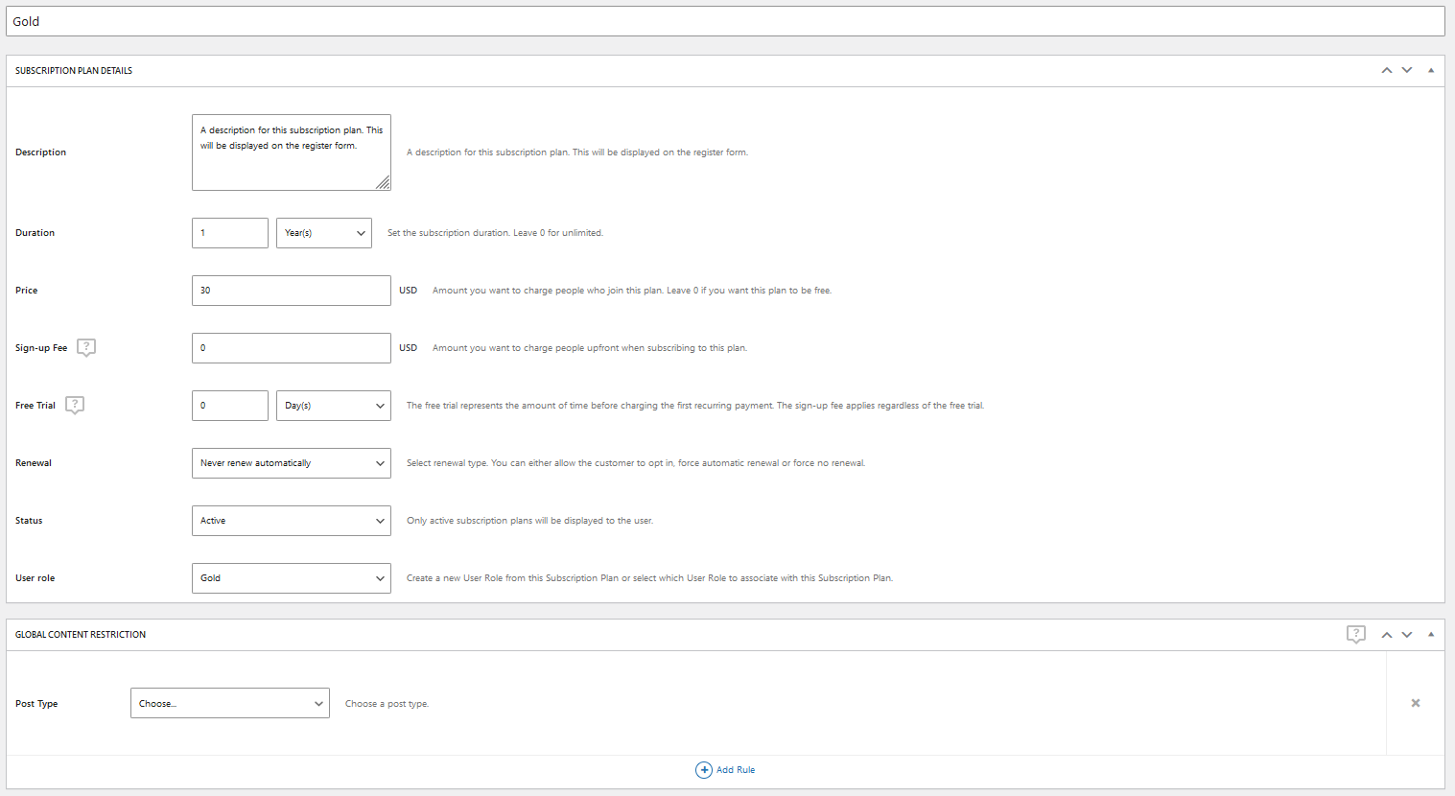Open the Status dropdown set to Active
The image size is (1455, 796).
tap(291, 521)
